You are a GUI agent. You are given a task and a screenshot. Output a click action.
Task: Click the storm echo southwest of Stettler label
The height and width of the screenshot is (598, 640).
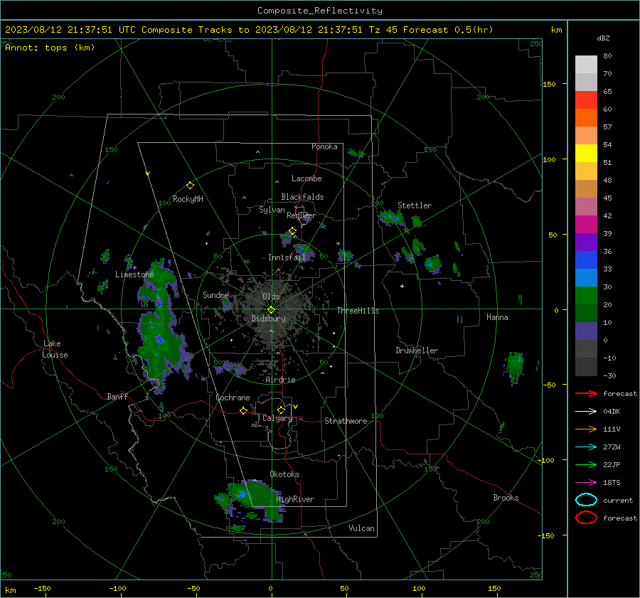(x=393, y=218)
